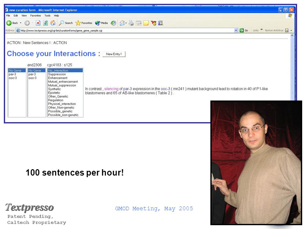Image resolution: width=306 pixels, height=229 pixels.
Task: Click the Forward arrow icon
Action: [x=27, y=23]
